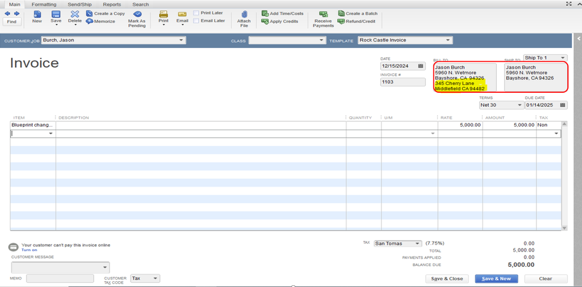Create a Batch of invoices
Viewport: 582px width, 287px height.
[358, 13]
